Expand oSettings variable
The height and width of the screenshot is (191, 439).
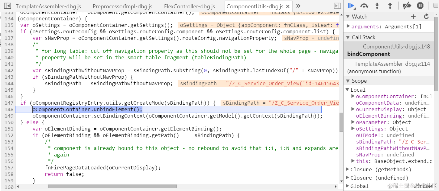(353, 129)
